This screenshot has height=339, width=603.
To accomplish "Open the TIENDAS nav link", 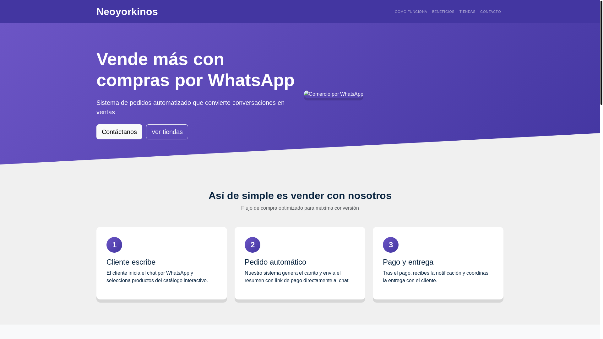I will (467, 12).
